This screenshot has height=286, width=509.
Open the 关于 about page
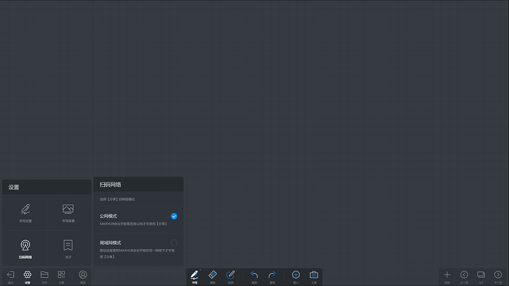click(68, 248)
